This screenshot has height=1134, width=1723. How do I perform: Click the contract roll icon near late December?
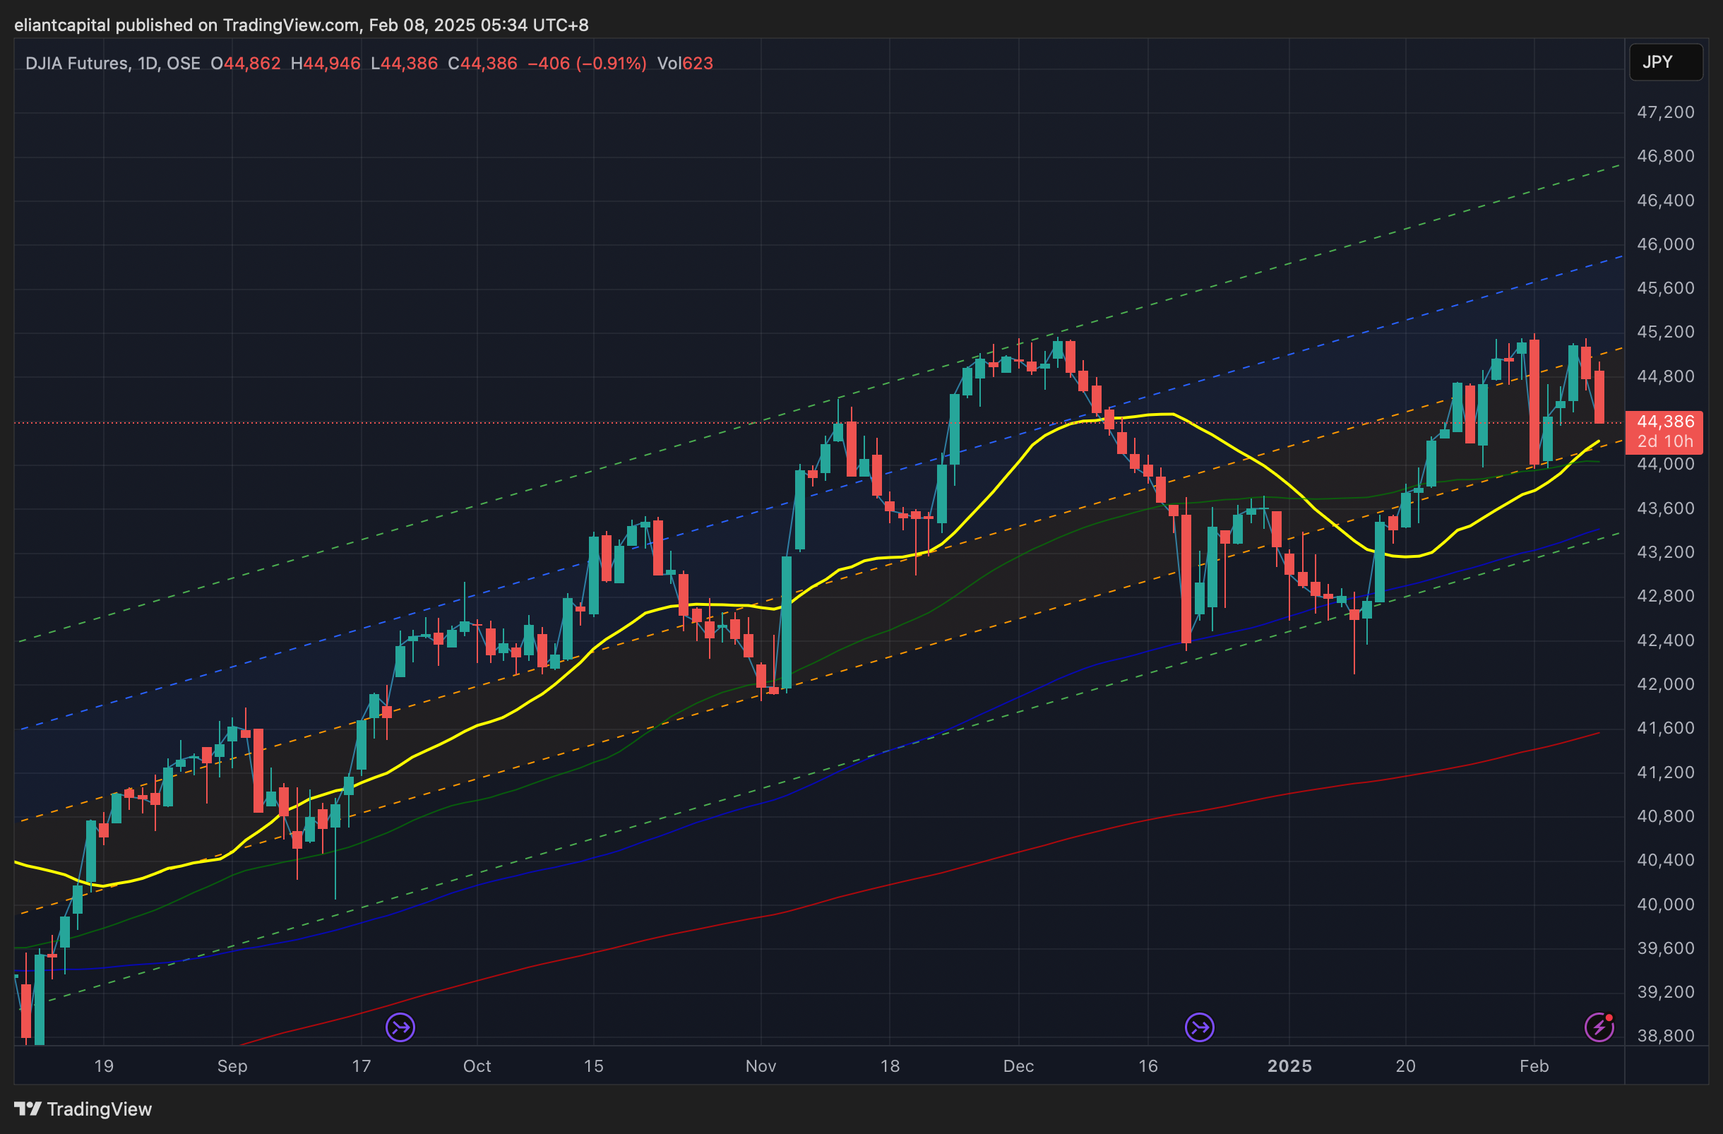pos(1200,1027)
